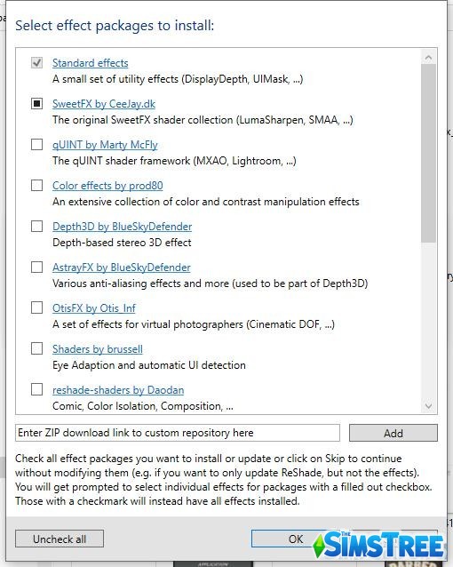Click the scroll down arrow in list

click(429, 406)
